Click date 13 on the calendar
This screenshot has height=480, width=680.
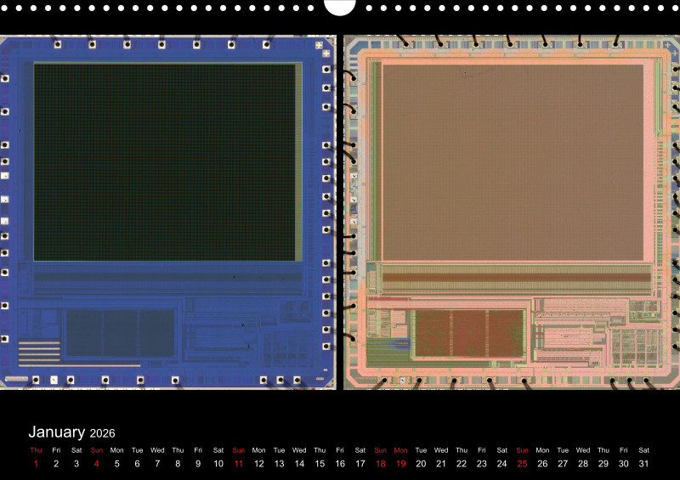[279, 464]
